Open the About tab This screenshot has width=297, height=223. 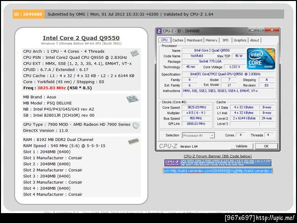[254, 40]
